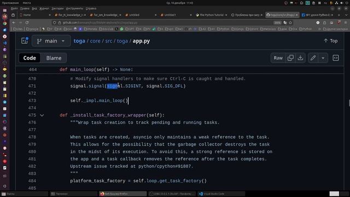The image size is (350, 197).
Task: Go back in browser history
Action: (x=14, y=22)
